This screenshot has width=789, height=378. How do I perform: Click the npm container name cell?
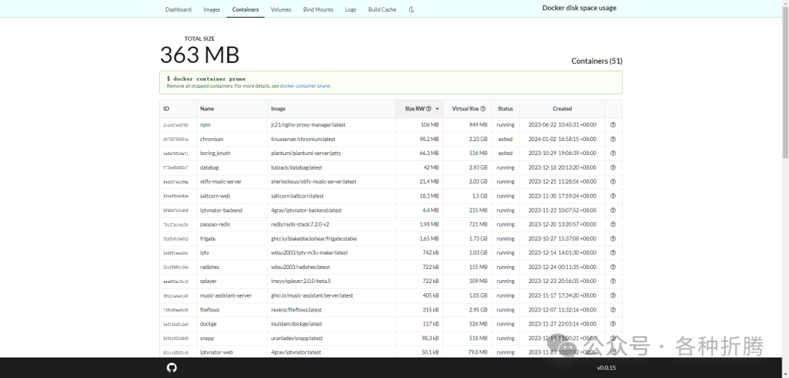(x=232, y=125)
